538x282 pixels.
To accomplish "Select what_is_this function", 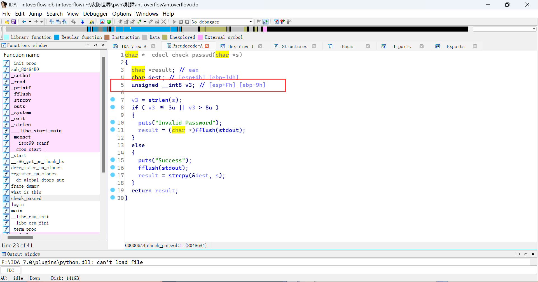I will point(26,192).
